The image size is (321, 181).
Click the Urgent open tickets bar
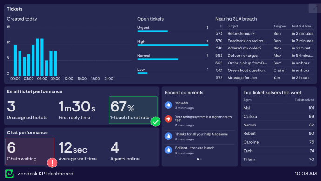coord(153,31)
